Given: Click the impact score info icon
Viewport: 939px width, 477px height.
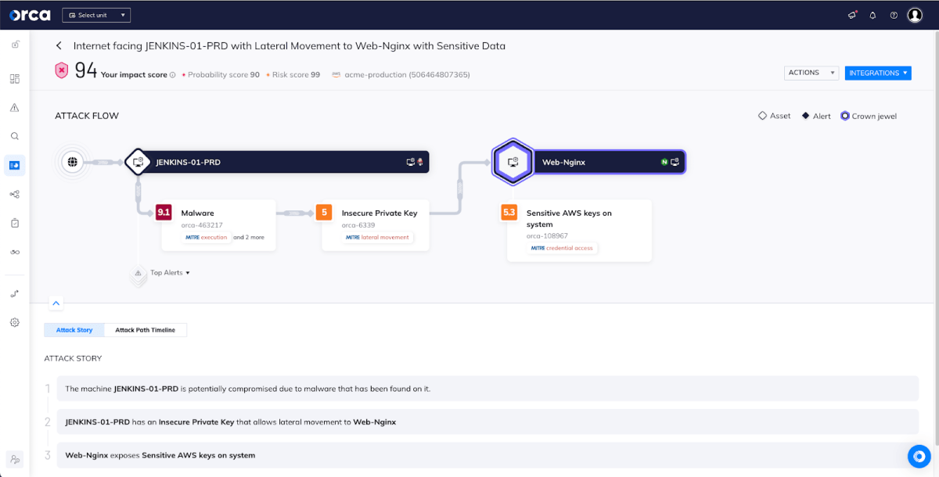Looking at the screenshot, I should [172, 75].
